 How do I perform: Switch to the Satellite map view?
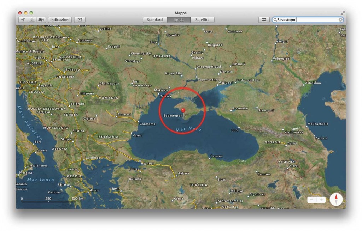click(202, 20)
